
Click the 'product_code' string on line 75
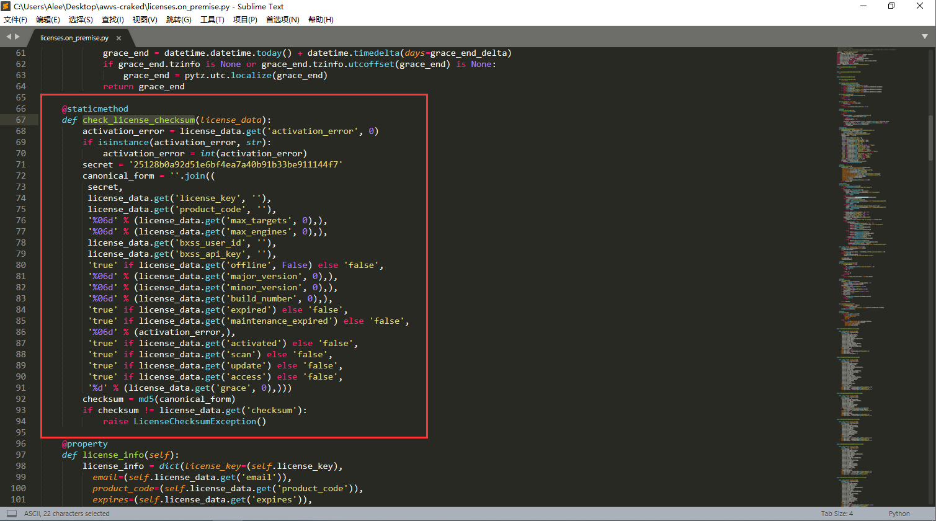(x=210, y=209)
